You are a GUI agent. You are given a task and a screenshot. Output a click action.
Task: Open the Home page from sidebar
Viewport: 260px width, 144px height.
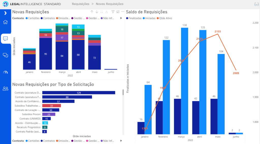pos(5,22)
